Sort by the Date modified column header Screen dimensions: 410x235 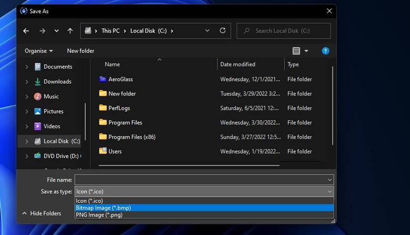[238, 64]
